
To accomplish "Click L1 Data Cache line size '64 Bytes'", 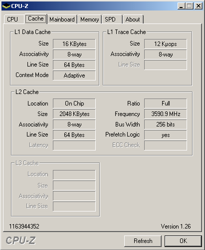I will pyautogui.click(x=74, y=65).
